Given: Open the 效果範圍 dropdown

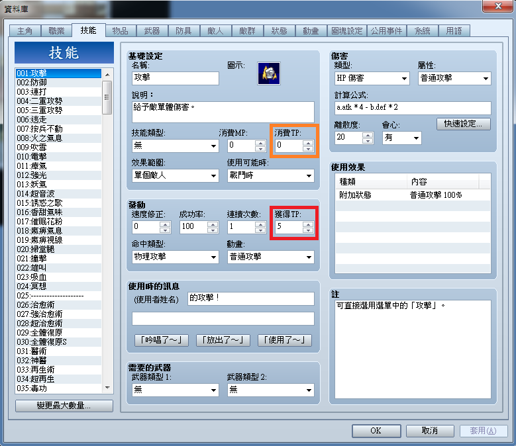Looking at the screenshot, I should click(176, 175).
